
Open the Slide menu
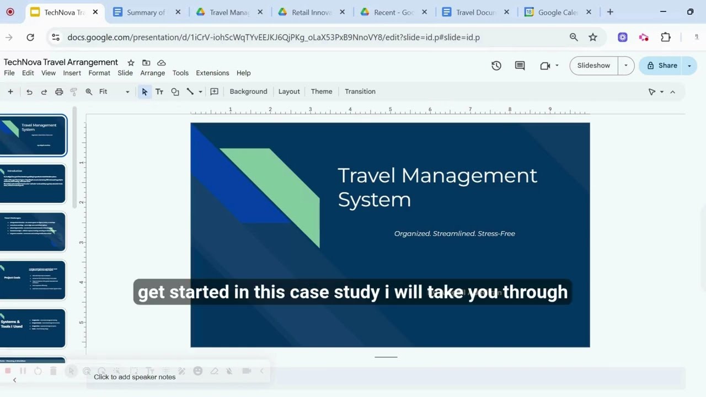[125, 73]
